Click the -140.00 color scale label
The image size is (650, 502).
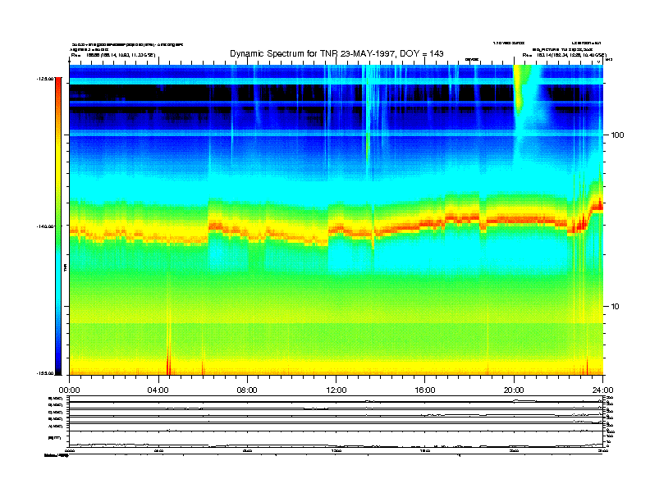[45, 226]
